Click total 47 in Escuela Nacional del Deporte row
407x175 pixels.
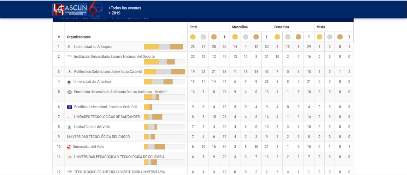(224, 57)
